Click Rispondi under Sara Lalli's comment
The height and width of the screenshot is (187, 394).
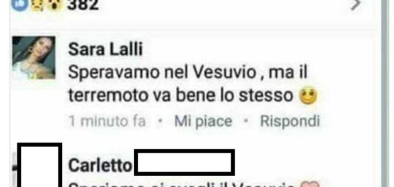(x=290, y=122)
